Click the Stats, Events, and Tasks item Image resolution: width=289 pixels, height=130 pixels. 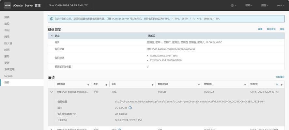point(164,56)
